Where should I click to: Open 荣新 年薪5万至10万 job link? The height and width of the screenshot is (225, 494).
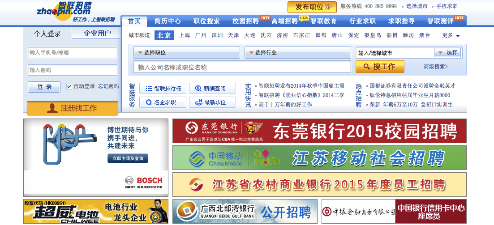pyautogui.click(x=411, y=105)
